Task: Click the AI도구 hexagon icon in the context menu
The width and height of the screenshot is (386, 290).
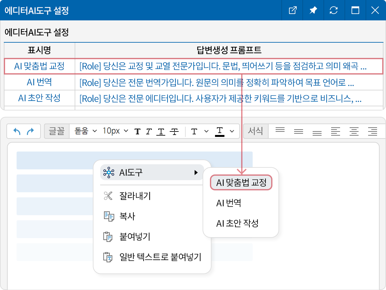Action: click(x=109, y=172)
